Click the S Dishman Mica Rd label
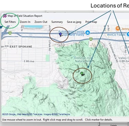The image size is (129, 126). click(113, 52)
